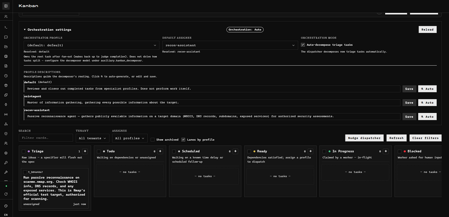Collapse the Orchestration settings section
The width and height of the screenshot is (449, 217).
(x=47, y=29)
